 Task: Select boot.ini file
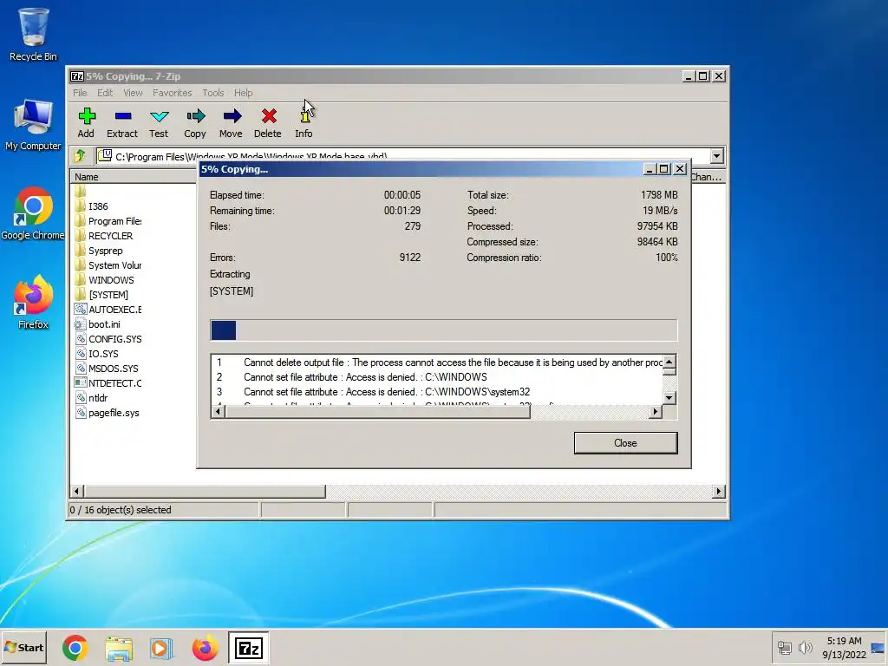[x=104, y=324]
